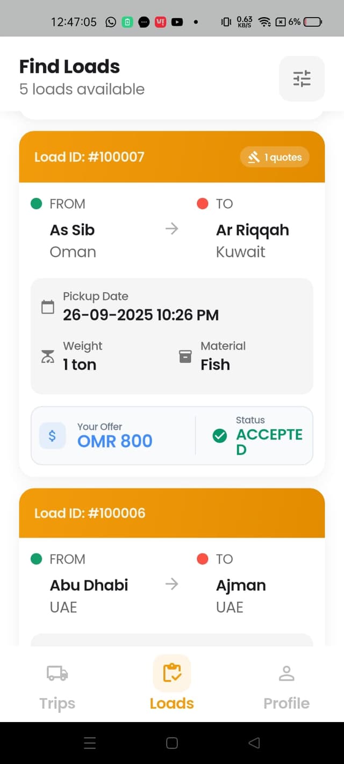Tap the calendar icon beside Pickup Date
The height and width of the screenshot is (764, 344).
[48, 306]
